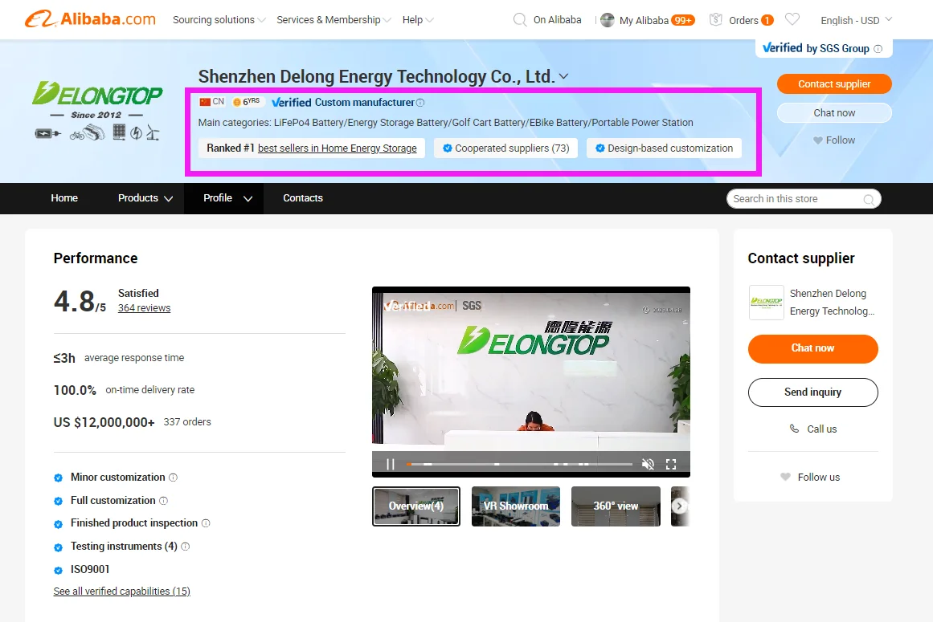Follow the supplier in the header
This screenshot has width=933, height=622.
click(x=834, y=140)
